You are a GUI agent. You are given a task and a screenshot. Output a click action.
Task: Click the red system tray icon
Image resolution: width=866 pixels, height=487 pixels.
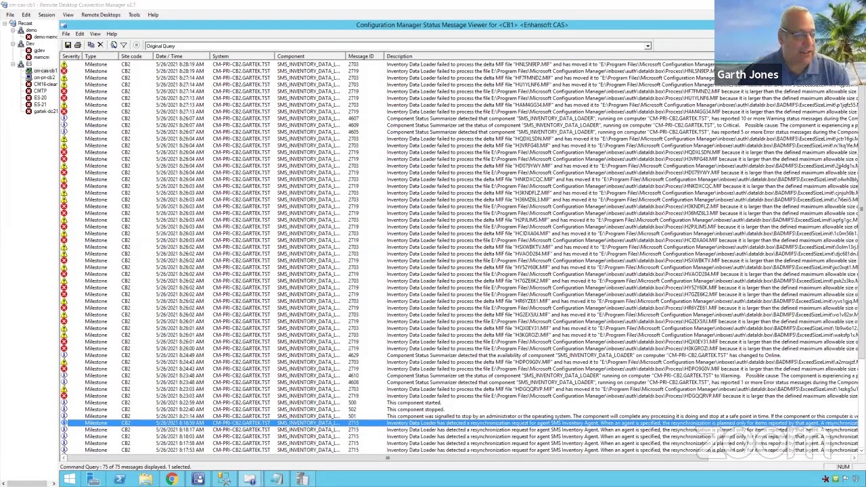point(825,479)
